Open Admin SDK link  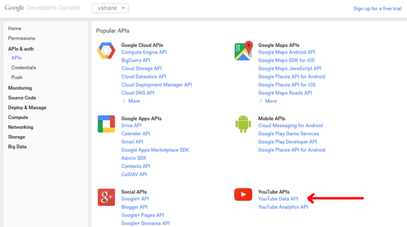134,158
